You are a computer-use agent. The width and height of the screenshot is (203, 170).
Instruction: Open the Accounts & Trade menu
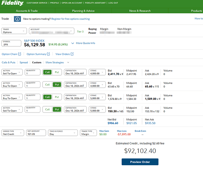[27, 11]
